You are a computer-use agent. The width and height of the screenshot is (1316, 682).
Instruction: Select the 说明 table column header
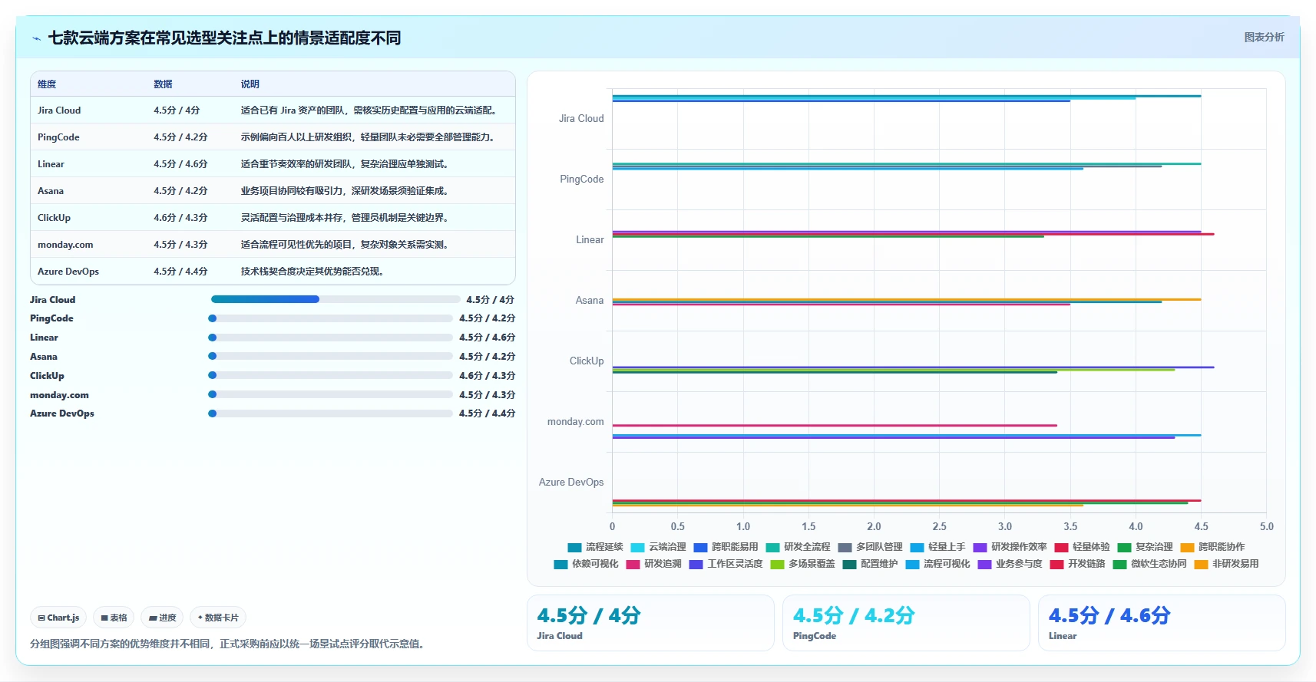point(250,84)
